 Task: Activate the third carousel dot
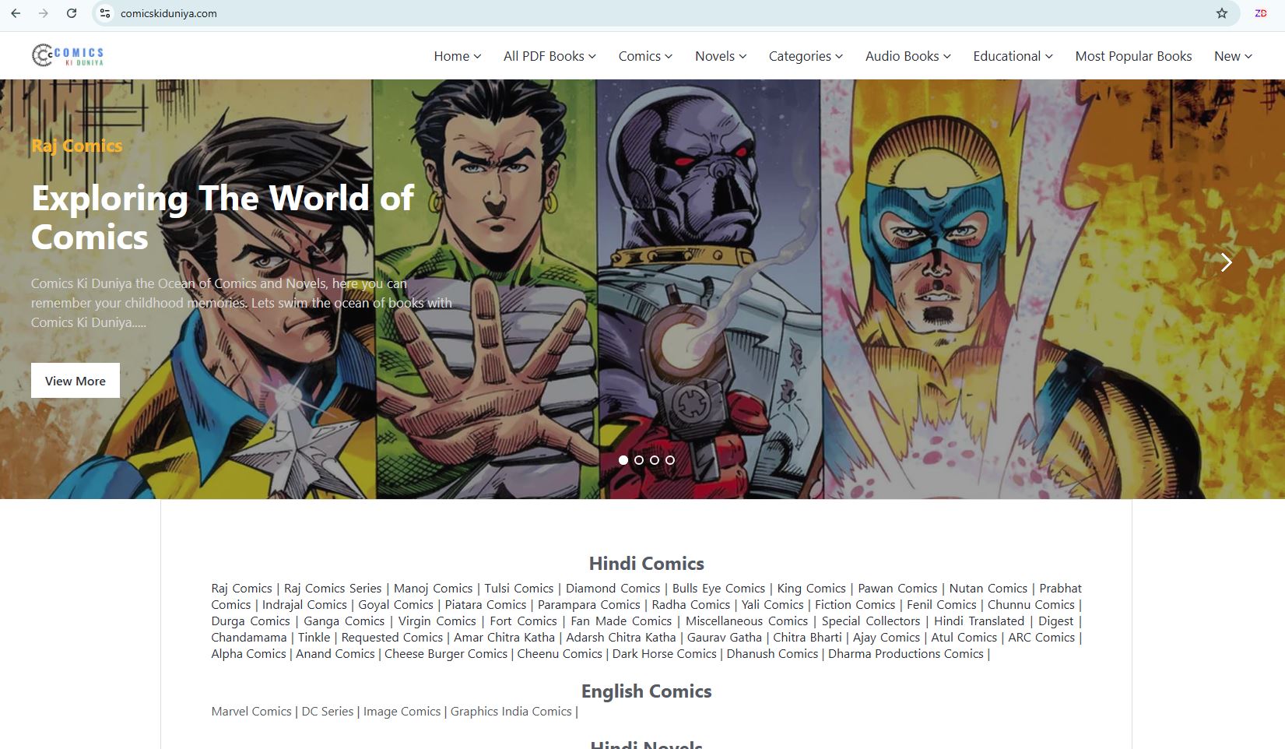(x=655, y=460)
